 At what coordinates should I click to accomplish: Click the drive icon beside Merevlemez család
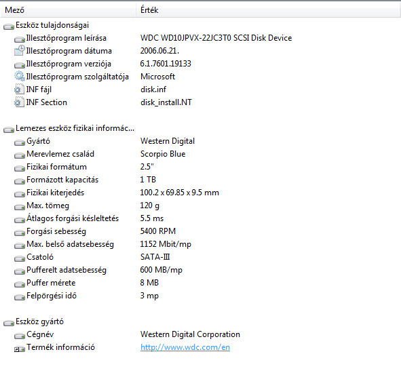coord(20,155)
